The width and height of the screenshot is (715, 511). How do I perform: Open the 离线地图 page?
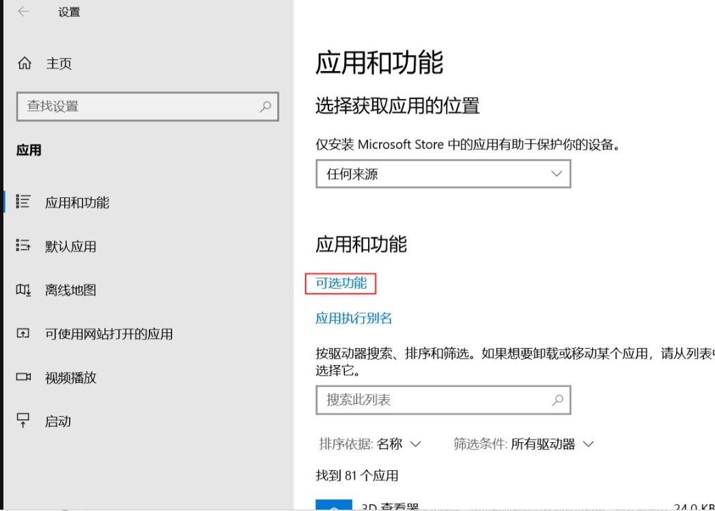click(70, 290)
